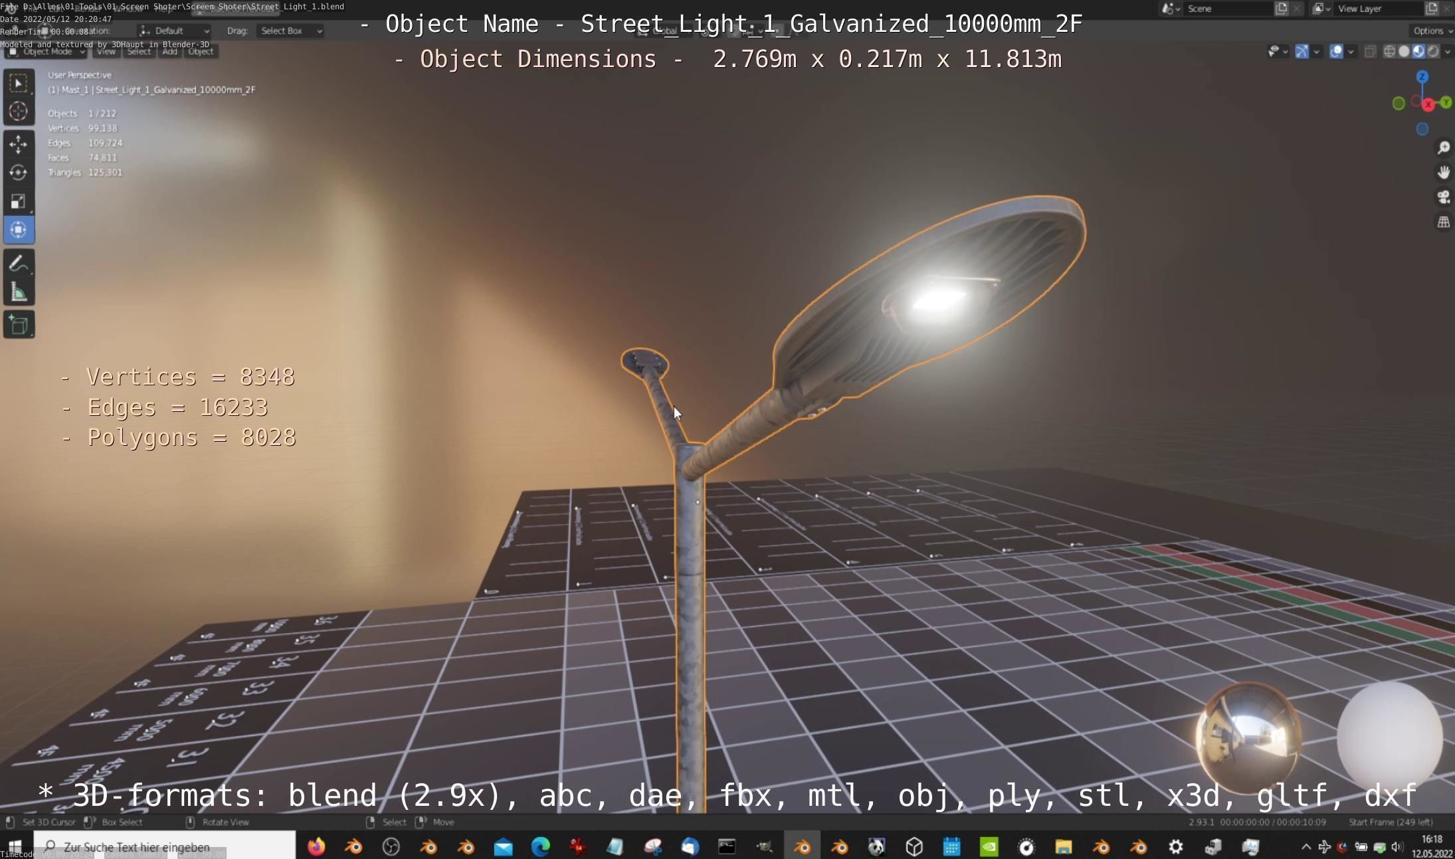The width and height of the screenshot is (1455, 859).
Task: Select the Scale tool
Action: [19, 201]
